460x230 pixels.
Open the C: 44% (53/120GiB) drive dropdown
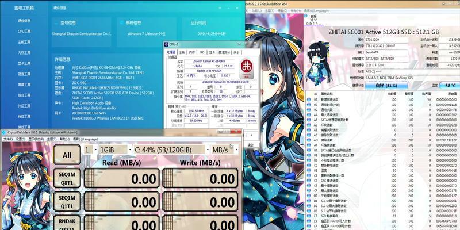pos(171,150)
